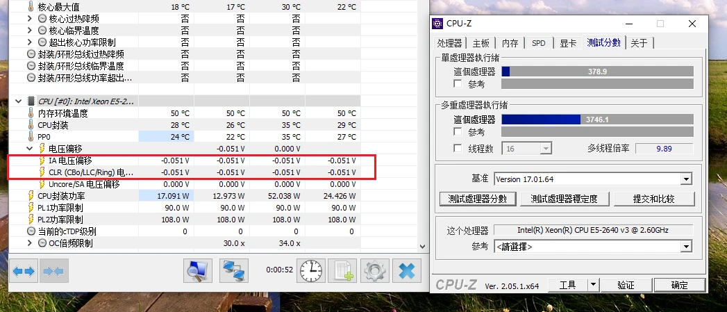
Task: Open the 线程数 dropdown showing 16
Action: pyautogui.click(x=546, y=149)
